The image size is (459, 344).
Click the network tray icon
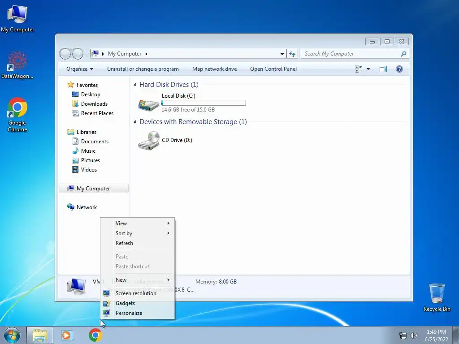tap(403, 335)
